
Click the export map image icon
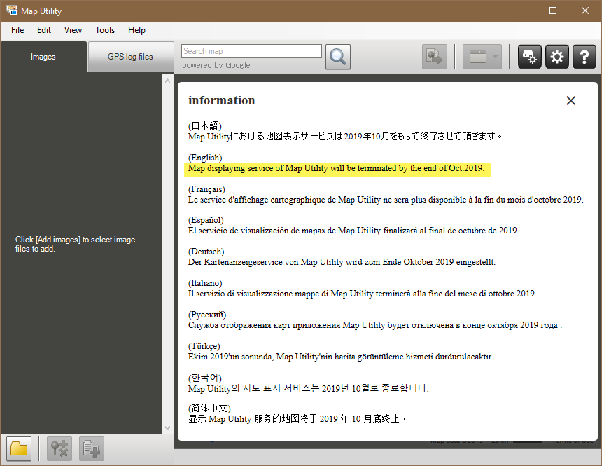click(434, 57)
